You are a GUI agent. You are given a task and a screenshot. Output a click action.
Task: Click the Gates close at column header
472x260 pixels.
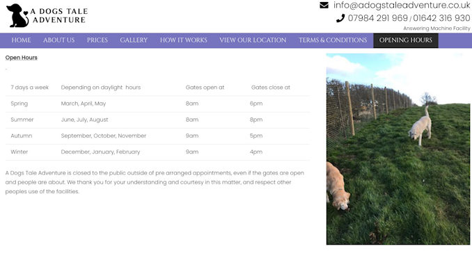pyautogui.click(x=271, y=88)
